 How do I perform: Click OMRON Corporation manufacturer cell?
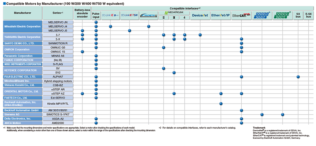coord(23,49)
